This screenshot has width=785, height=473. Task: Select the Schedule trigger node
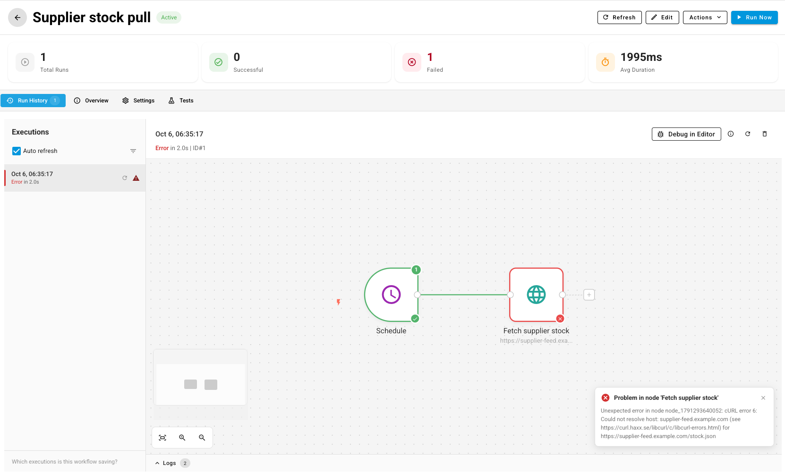click(391, 295)
